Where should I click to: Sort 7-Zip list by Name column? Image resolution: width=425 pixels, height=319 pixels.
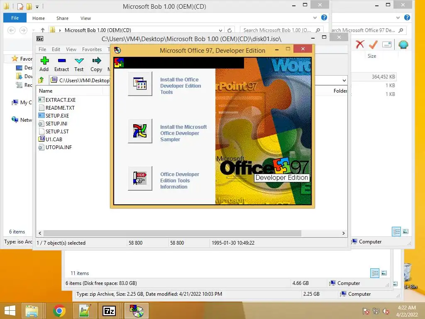[x=46, y=91]
